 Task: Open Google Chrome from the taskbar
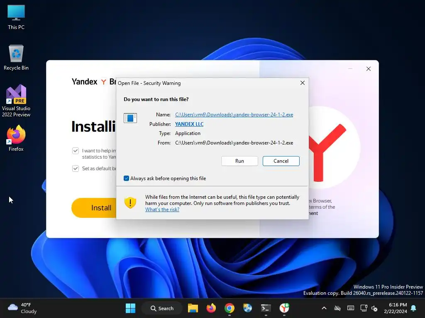coord(229,308)
